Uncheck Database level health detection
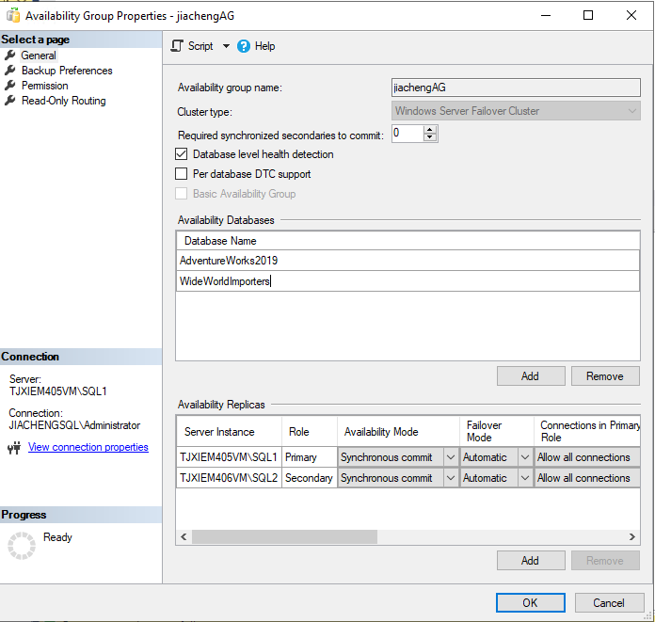 pos(183,154)
